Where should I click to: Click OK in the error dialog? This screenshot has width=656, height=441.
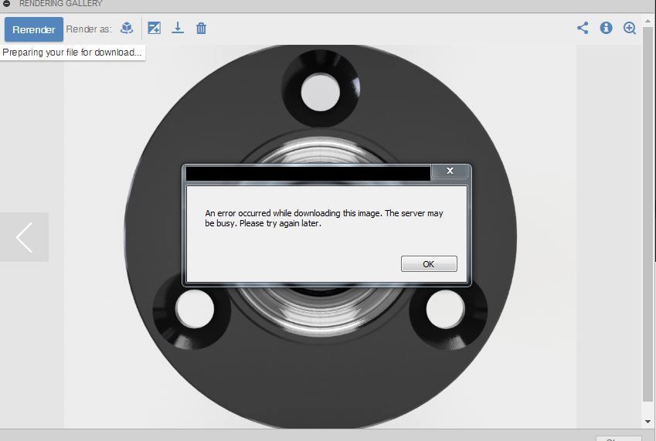429,264
